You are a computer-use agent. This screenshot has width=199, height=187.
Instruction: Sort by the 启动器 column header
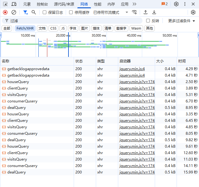point(136,61)
